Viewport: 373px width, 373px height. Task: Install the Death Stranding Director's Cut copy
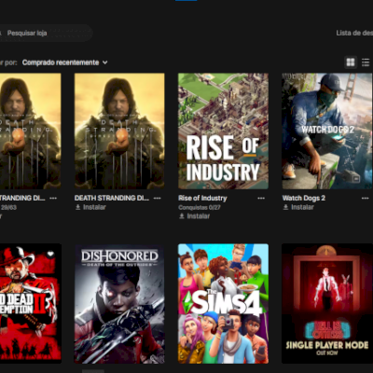click(90, 207)
